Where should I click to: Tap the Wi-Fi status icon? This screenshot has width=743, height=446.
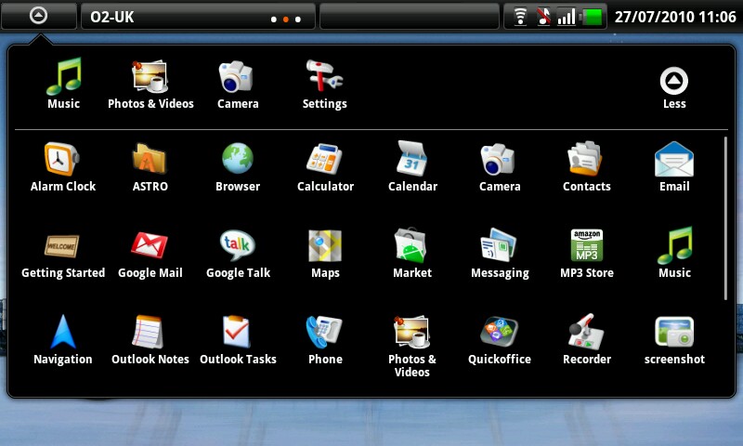(520, 17)
